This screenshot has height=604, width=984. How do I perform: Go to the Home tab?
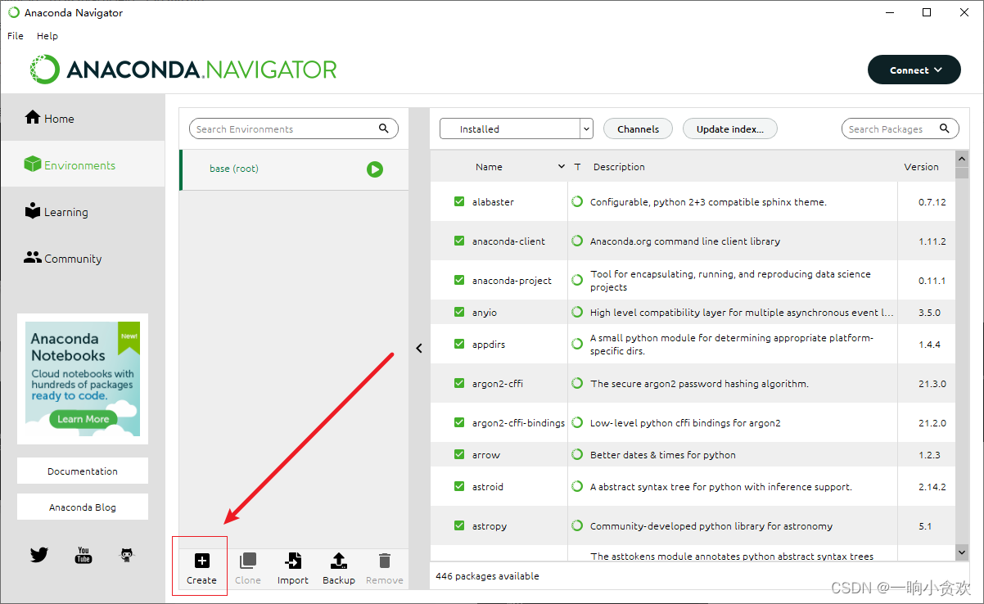83,118
